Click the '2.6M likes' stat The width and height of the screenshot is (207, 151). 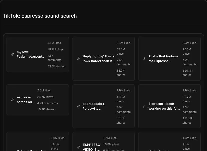(x=44, y=90)
